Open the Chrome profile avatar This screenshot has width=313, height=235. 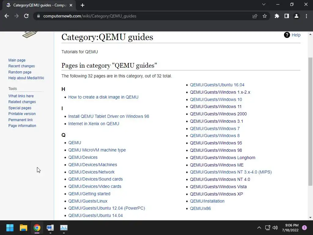[x=296, y=16]
